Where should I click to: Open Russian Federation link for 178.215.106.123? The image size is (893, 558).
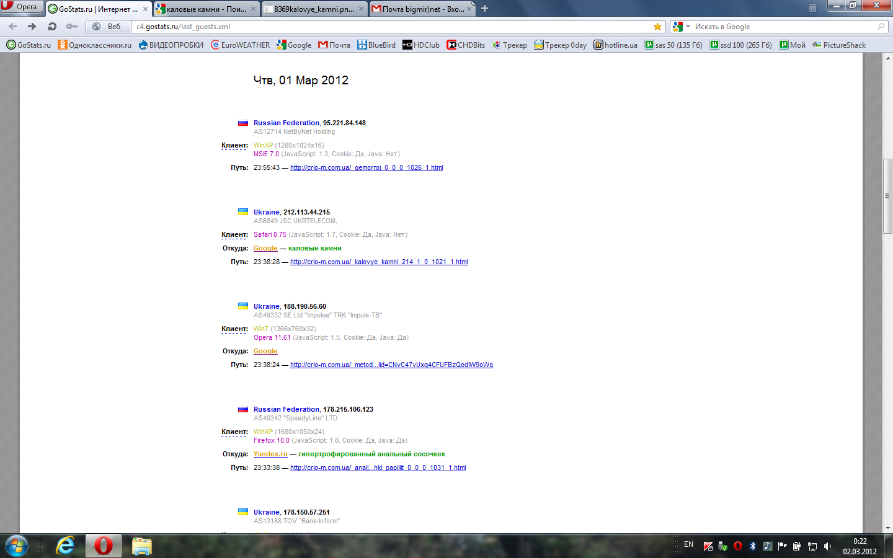click(286, 409)
